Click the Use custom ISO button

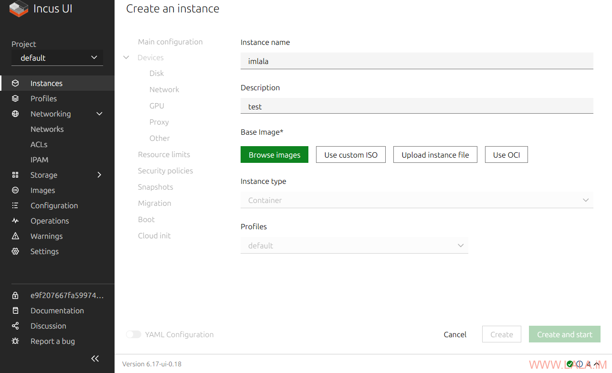pos(350,155)
